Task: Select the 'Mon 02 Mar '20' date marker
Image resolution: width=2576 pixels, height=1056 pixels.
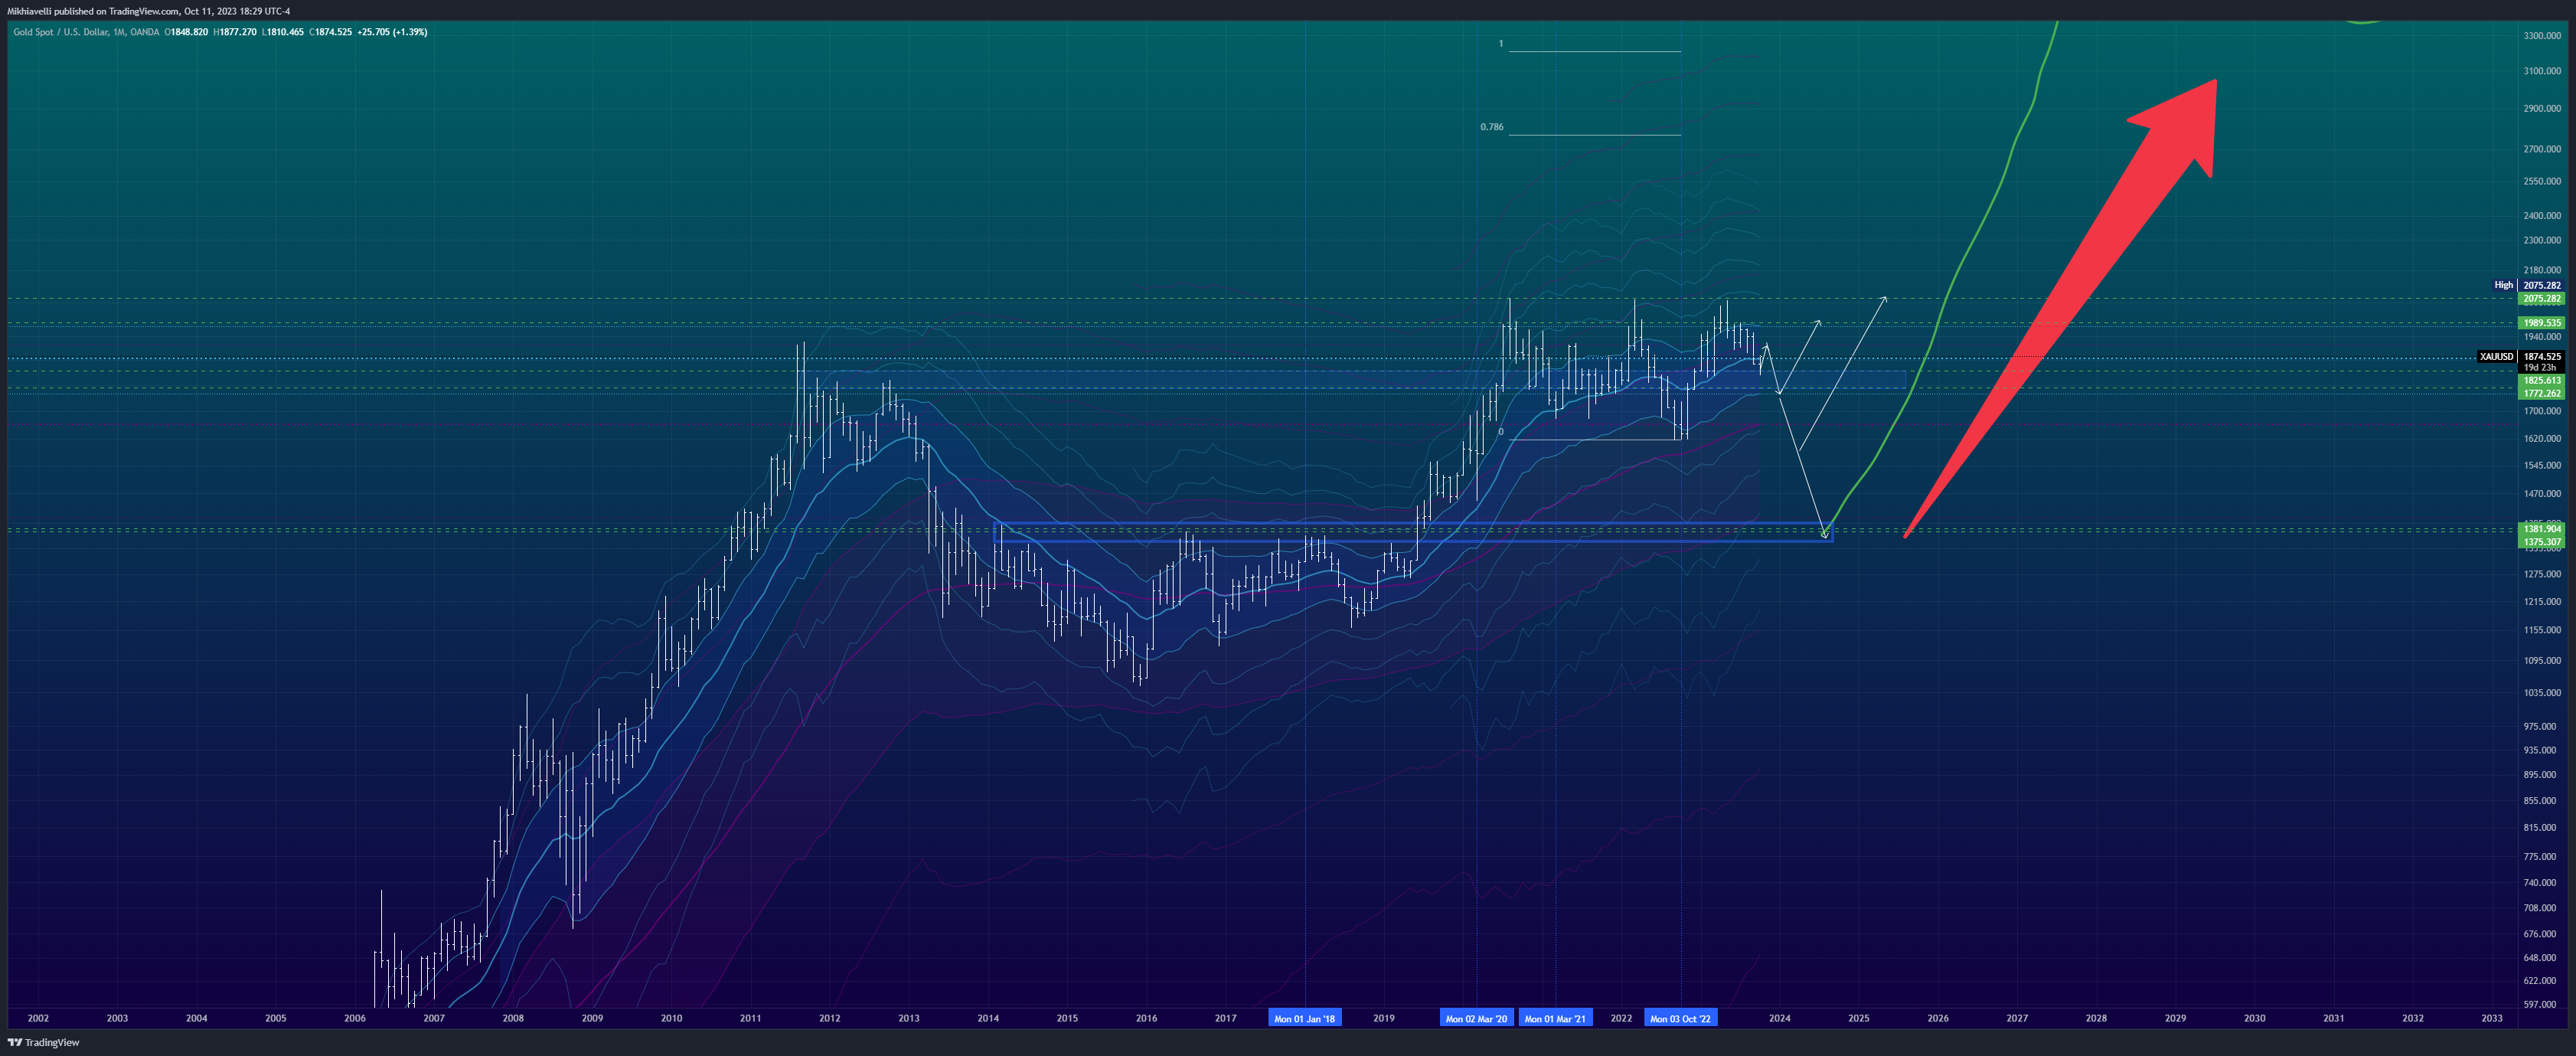Action: 1476,1018
